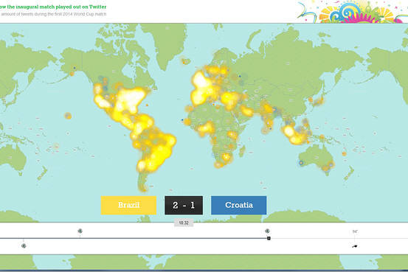Click the blue ring marker on western Australia
Image resolution: width=408 pixels, height=272 pixels.
tap(301, 163)
